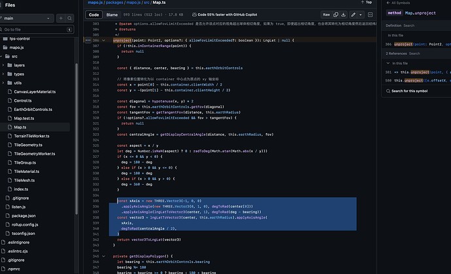
Task: Toggle the symbols panel icon
Action: 370,14
